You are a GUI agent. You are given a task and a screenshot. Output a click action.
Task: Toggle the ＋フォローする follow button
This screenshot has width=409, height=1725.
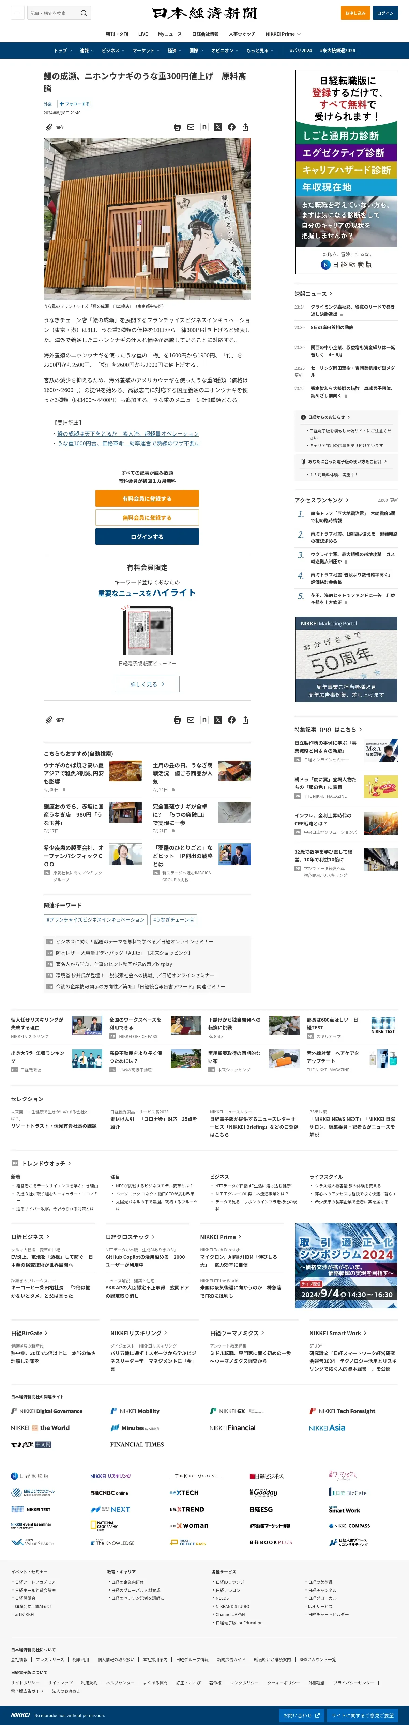tap(74, 104)
